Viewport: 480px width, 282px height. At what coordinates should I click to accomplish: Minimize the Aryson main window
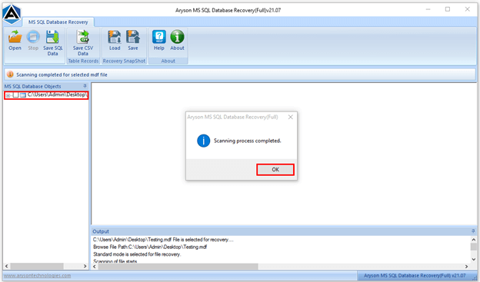coord(428,9)
